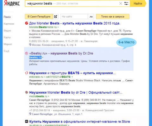The image size is (152, 126).
Task: Open MonsterBeatsHome.ru green URL
Action: tap(43, 27)
